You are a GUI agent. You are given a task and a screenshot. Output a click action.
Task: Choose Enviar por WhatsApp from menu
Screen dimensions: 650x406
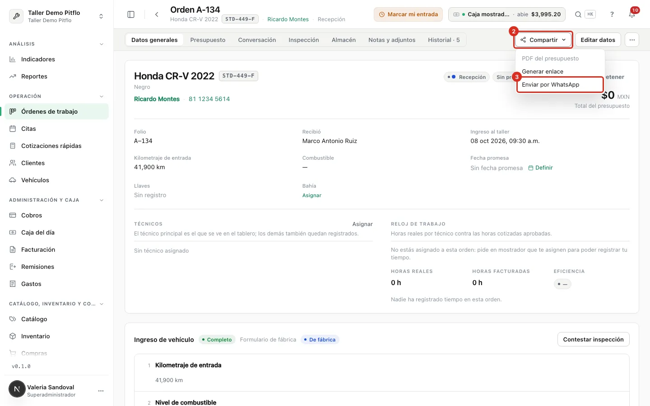560,84
